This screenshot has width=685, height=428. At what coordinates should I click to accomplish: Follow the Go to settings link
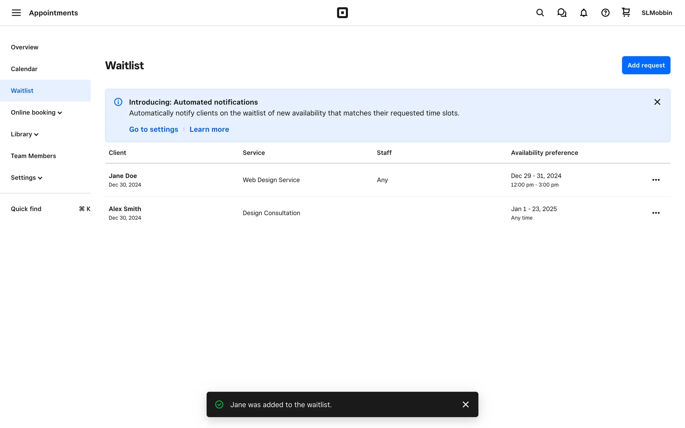pyautogui.click(x=153, y=129)
